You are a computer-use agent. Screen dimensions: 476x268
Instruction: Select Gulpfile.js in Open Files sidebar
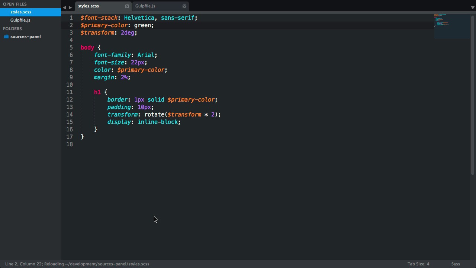(x=30, y=20)
